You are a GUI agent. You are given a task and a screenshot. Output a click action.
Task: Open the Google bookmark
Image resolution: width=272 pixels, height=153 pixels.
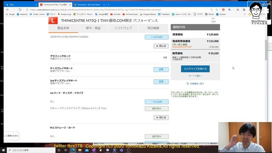(x=10, y=14)
